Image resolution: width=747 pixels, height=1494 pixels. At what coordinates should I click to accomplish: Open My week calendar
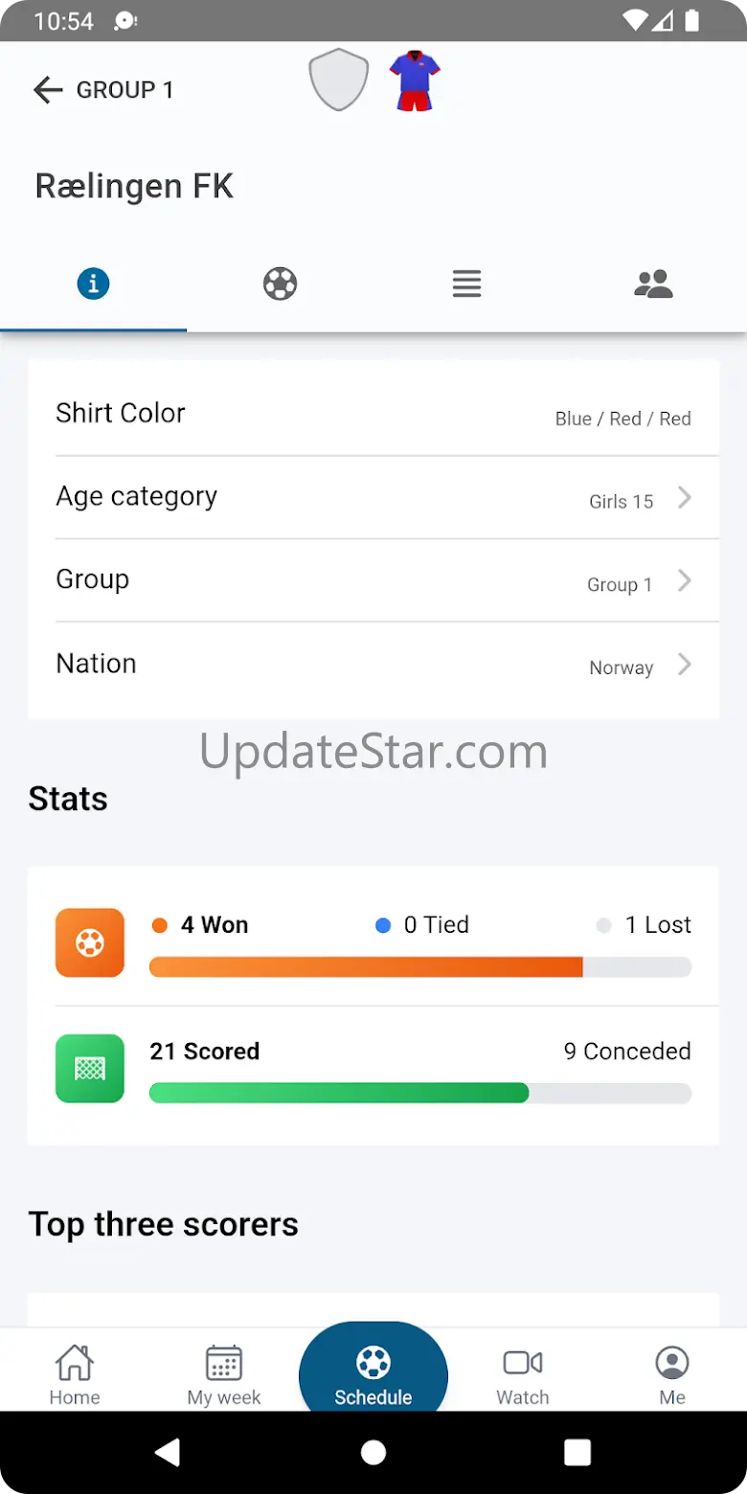click(x=224, y=1375)
